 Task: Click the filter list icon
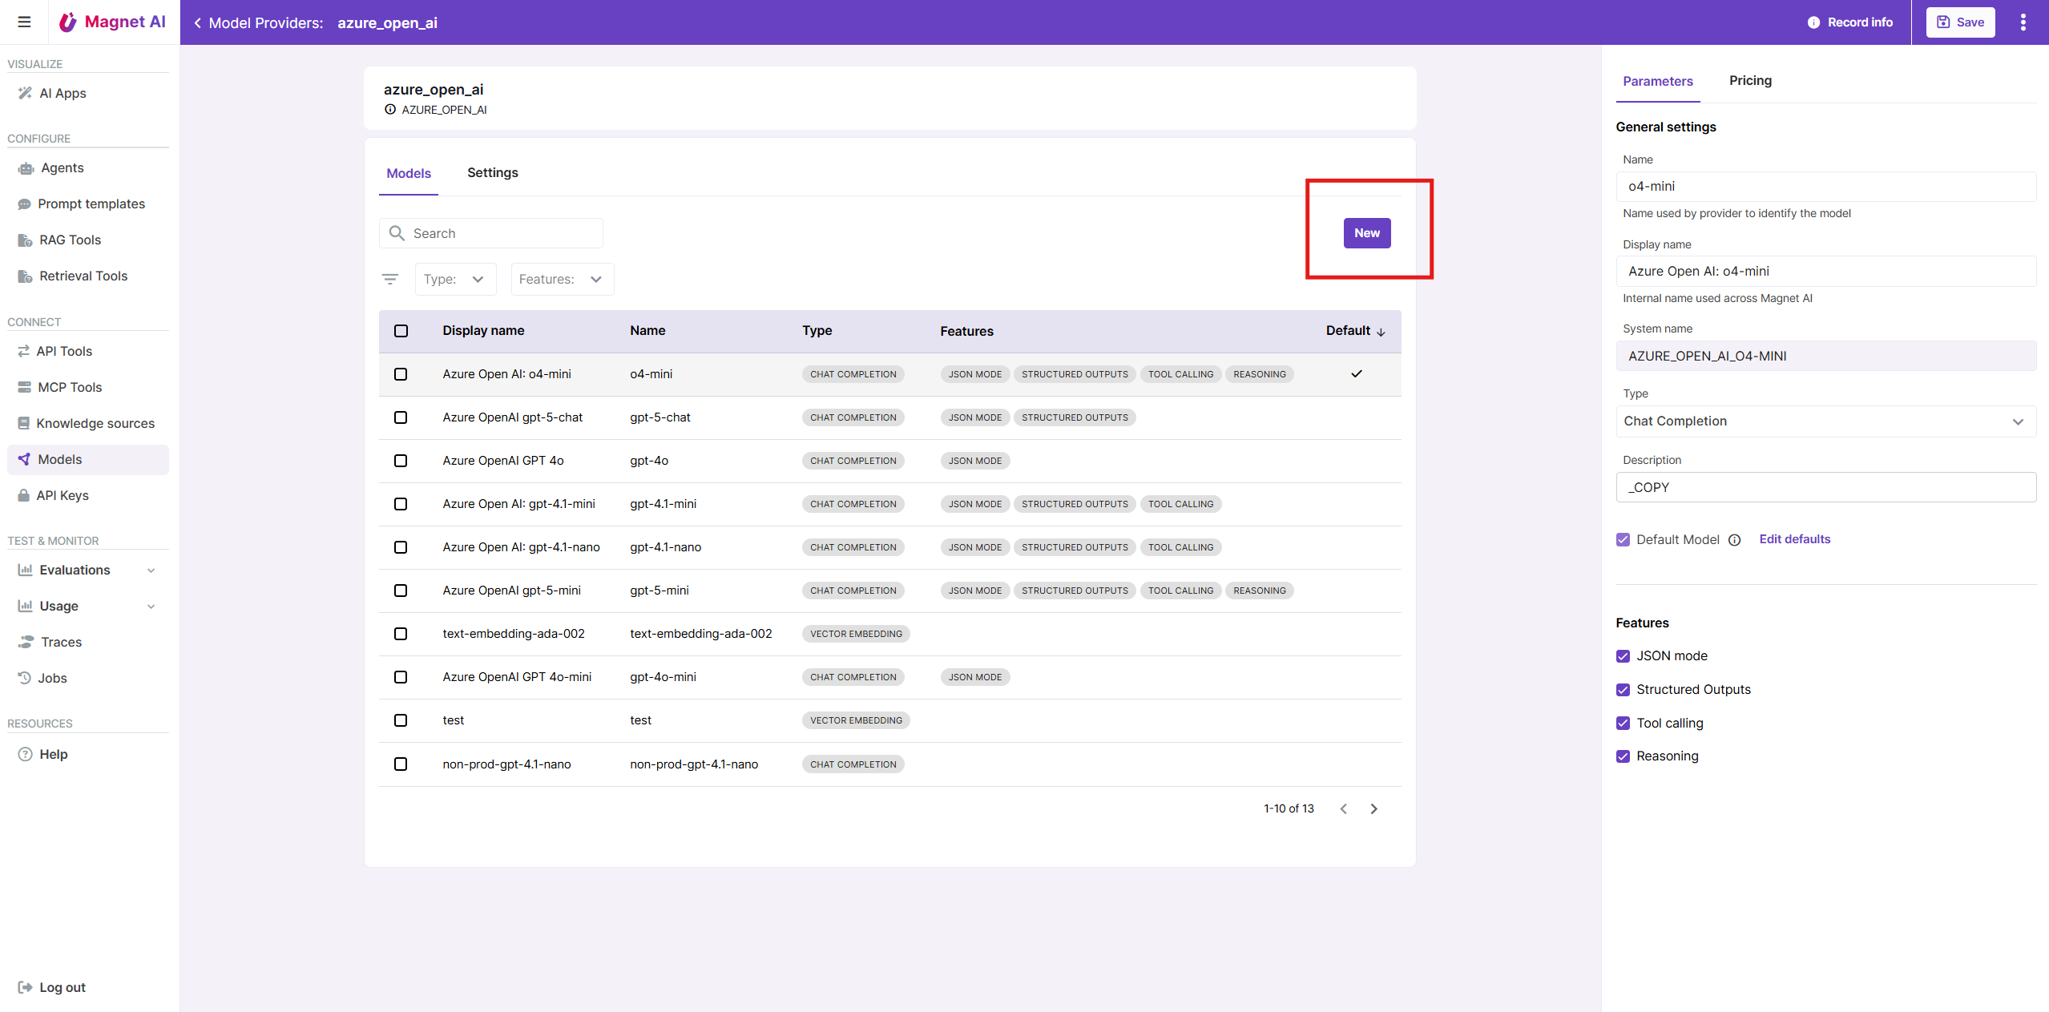[x=390, y=279]
